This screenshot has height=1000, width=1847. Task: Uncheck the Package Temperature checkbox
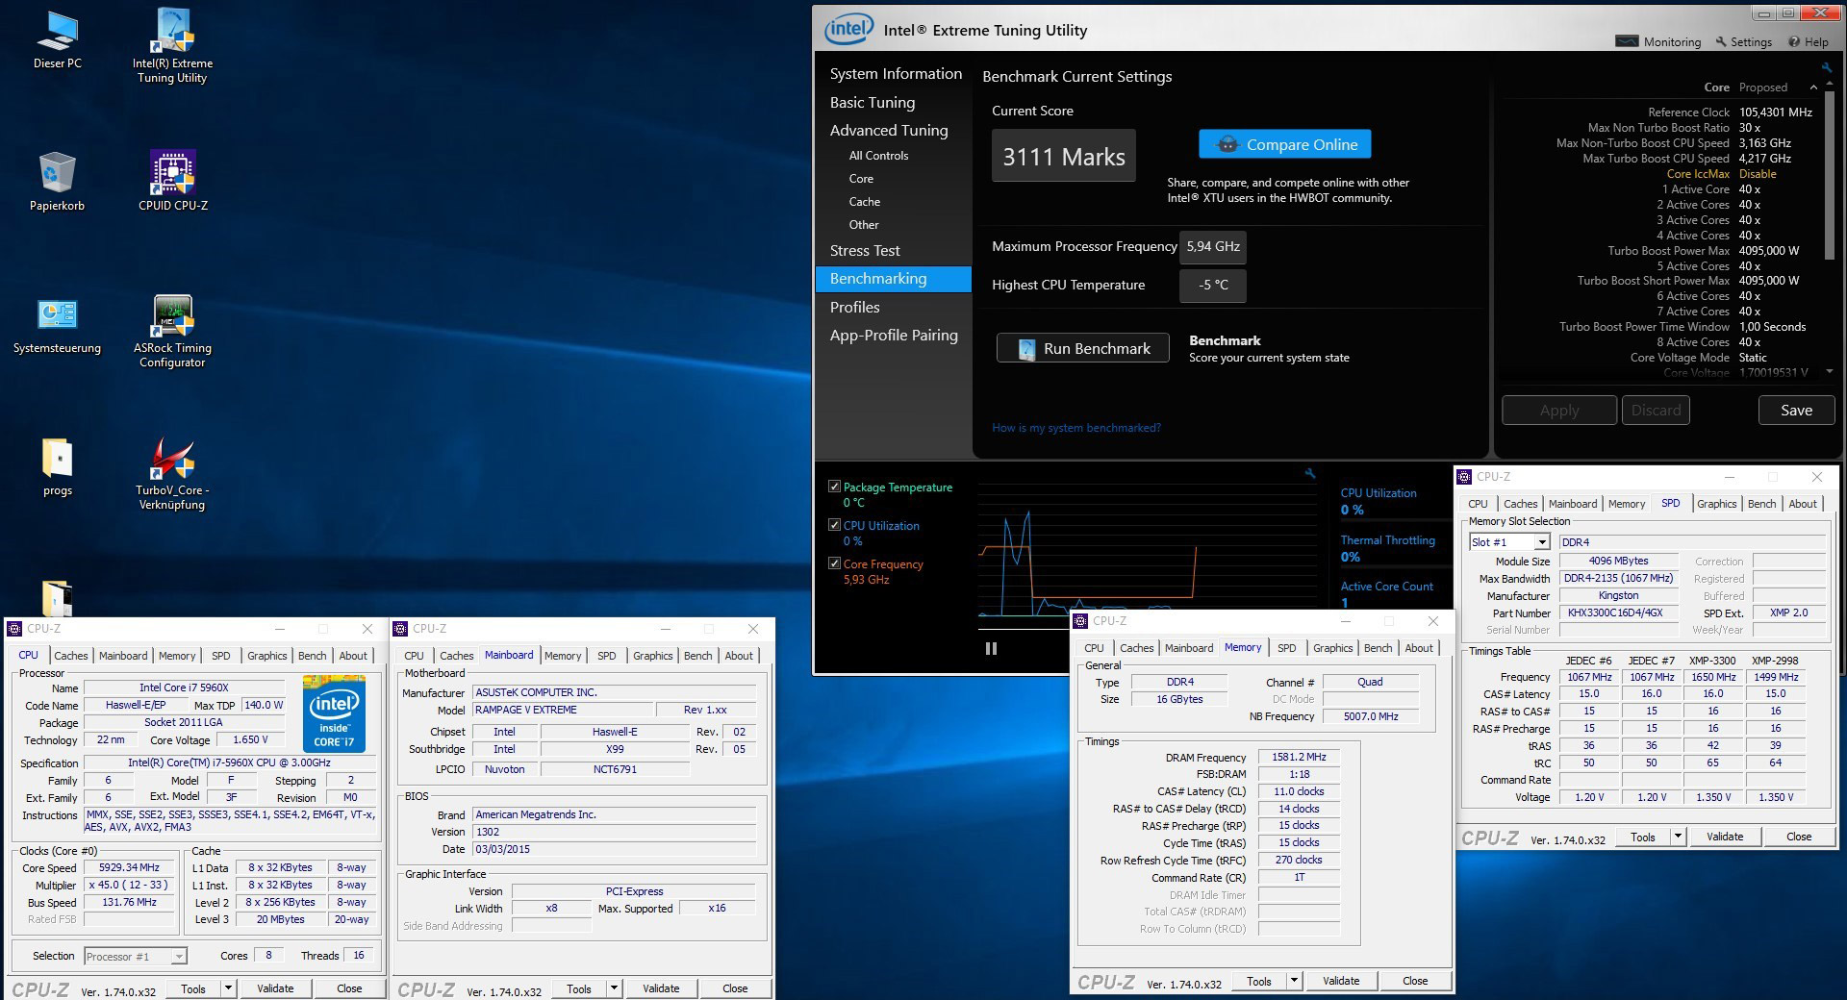coord(834,487)
